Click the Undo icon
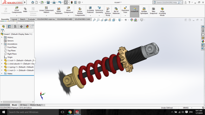The width and height of the screenshot is (205, 115). tap(60, 2)
